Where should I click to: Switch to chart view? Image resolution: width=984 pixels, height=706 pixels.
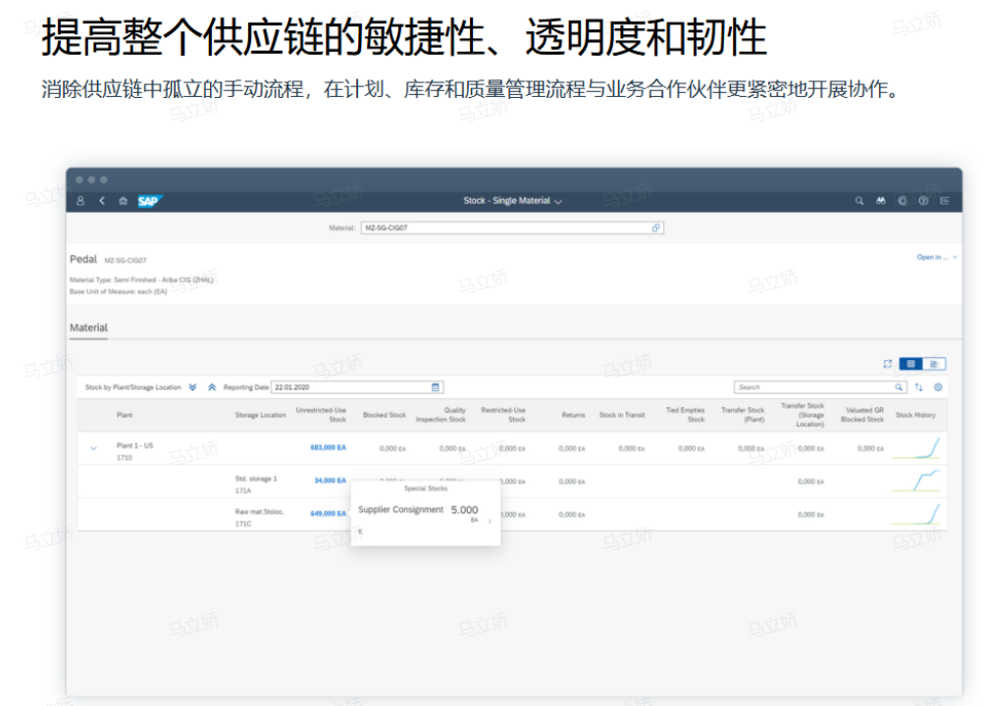(x=934, y=364)
